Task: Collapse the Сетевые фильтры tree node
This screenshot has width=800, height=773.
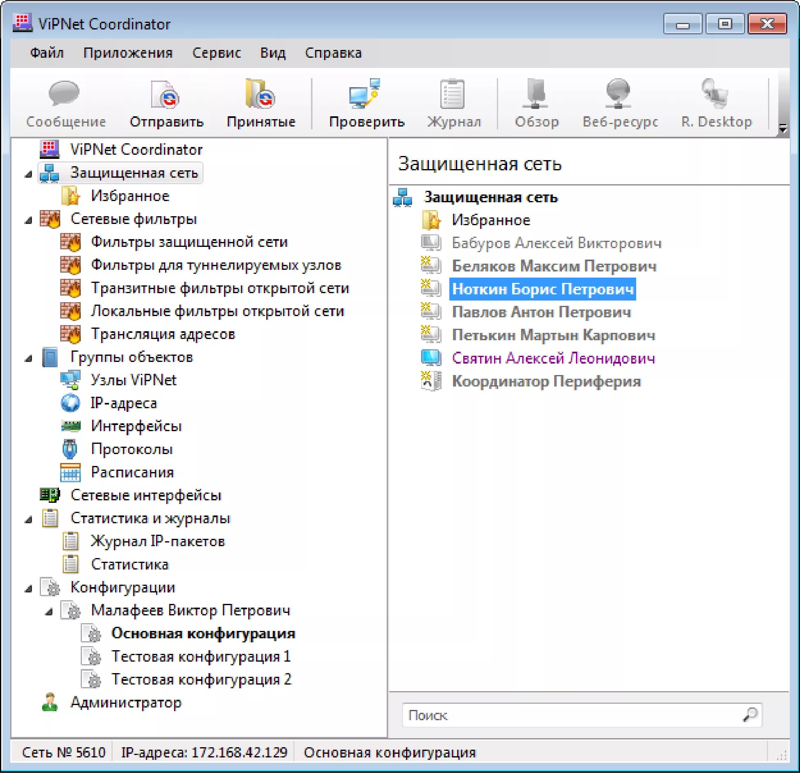Action: [x=28, y=221]
